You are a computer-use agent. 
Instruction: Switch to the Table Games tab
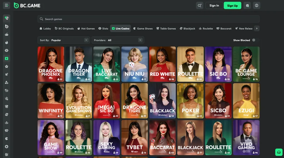click(x=166, y=29)
